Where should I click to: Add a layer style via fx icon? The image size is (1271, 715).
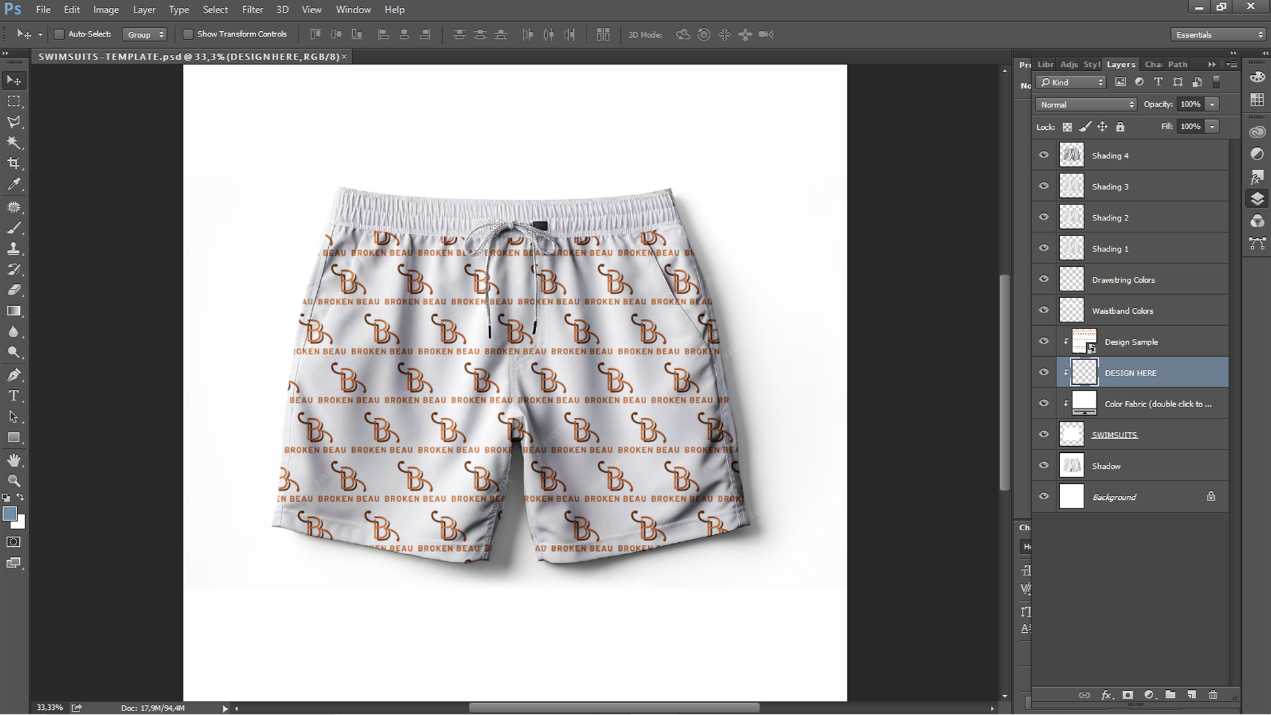point(1106,694)
